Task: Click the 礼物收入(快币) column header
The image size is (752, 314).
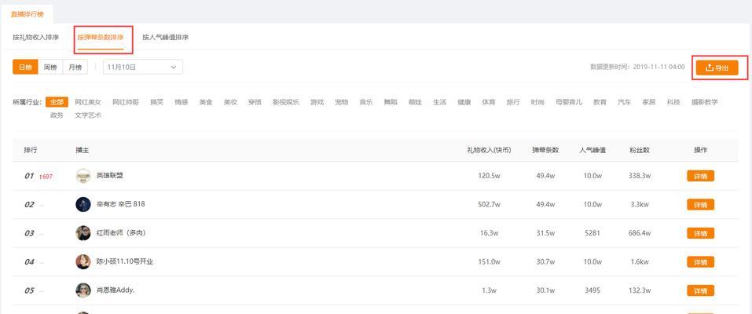Action: point(489,150)
